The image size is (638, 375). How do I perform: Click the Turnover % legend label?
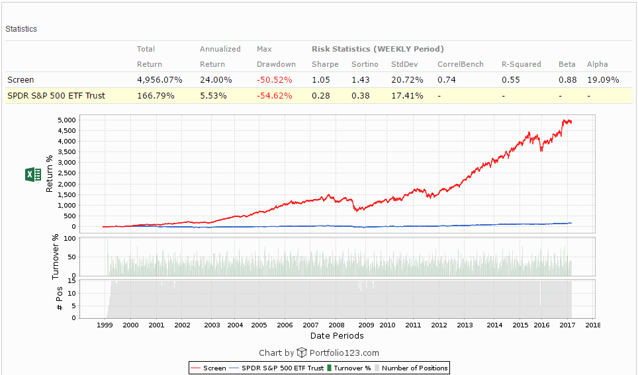(352, 368)
